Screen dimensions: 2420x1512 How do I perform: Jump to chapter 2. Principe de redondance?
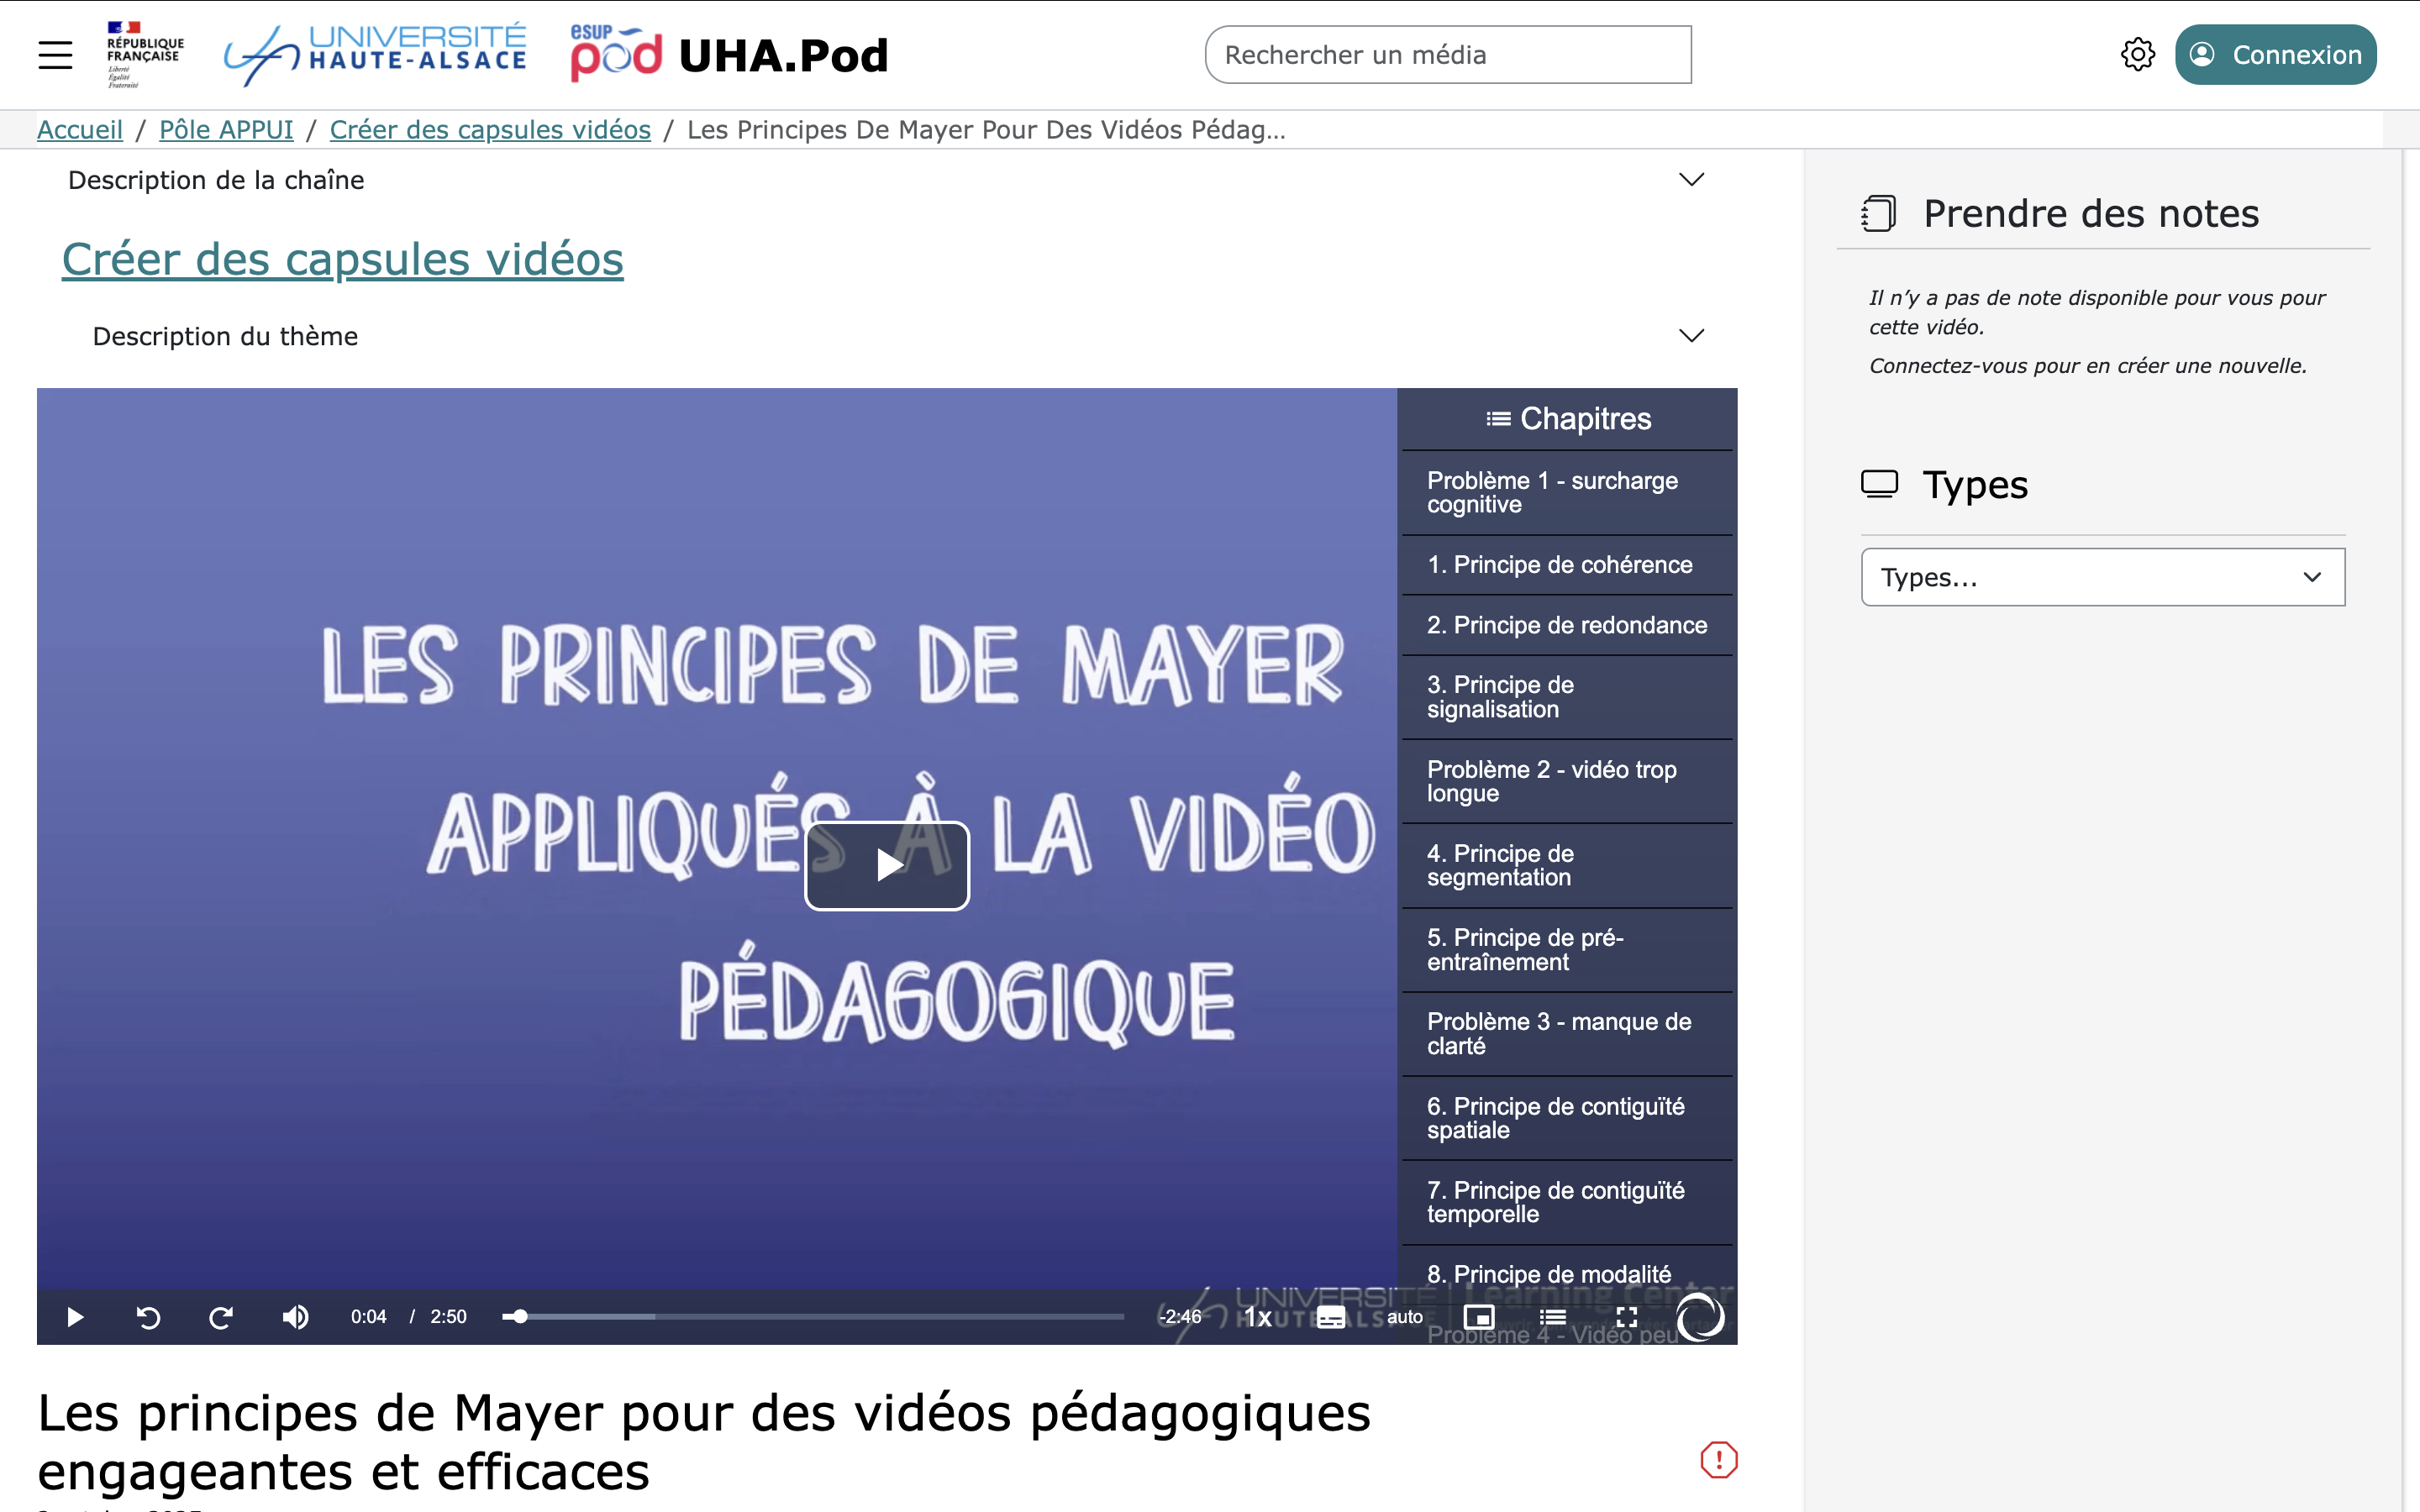[1566, 625]
